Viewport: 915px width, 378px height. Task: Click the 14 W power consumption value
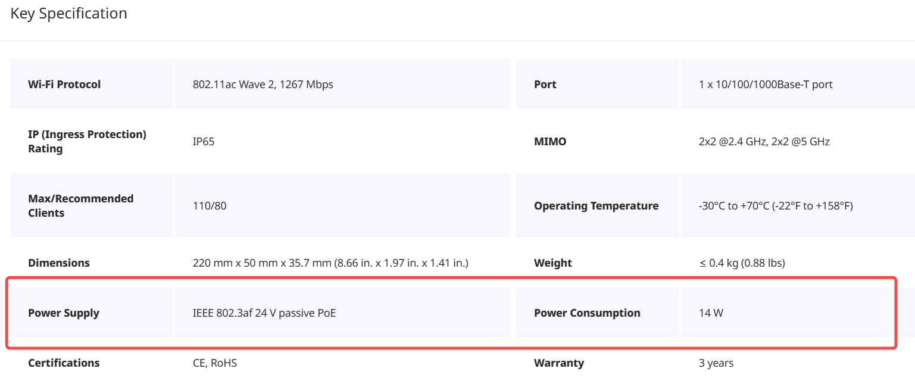[711, 313]
